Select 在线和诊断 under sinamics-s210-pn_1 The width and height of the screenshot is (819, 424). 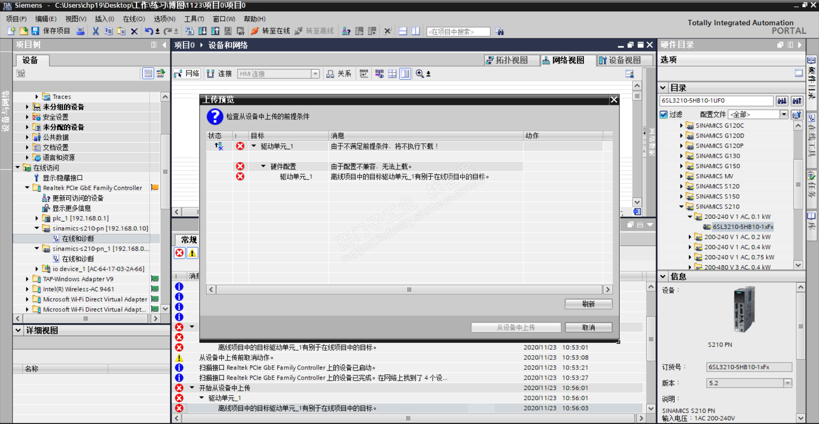(x=78, y=259)
